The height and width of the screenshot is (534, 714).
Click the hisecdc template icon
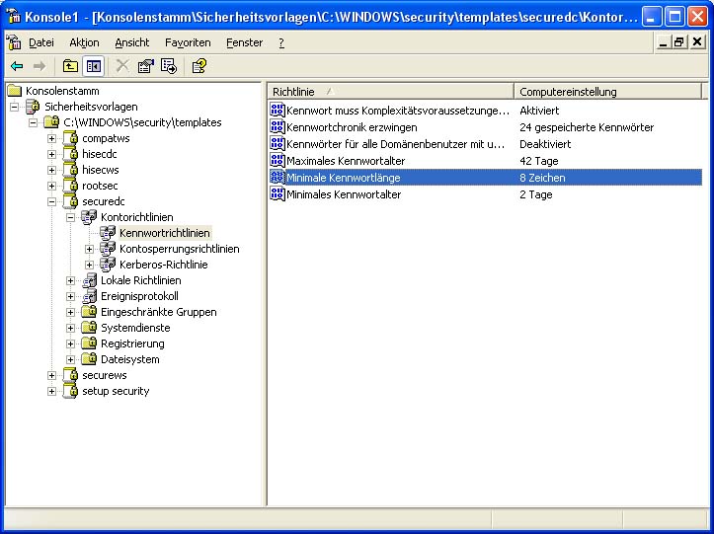point(70,154)
